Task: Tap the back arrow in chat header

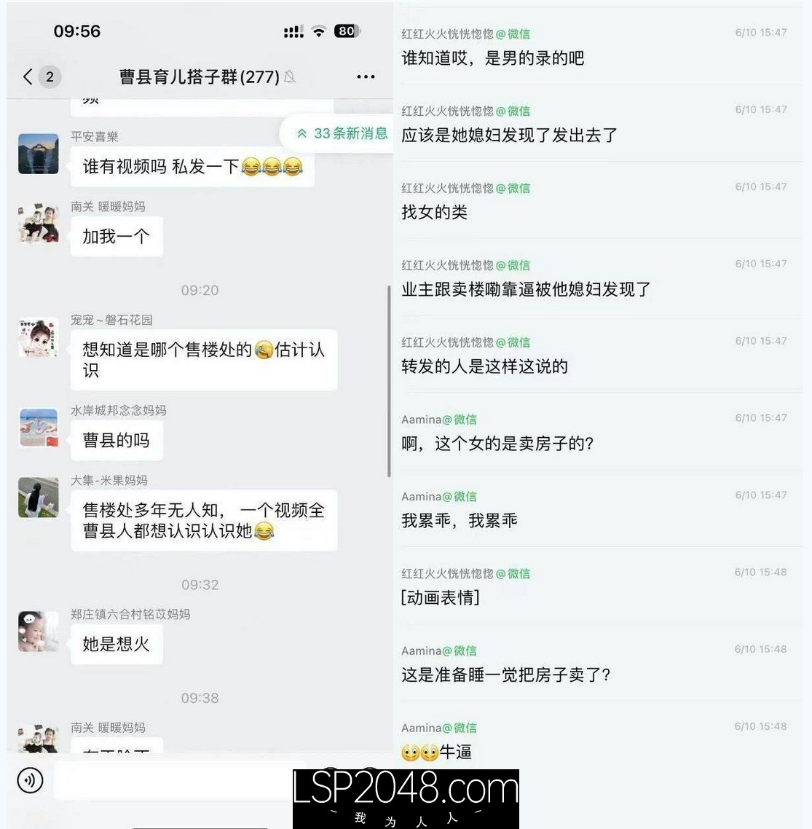Action: (28, 76)
